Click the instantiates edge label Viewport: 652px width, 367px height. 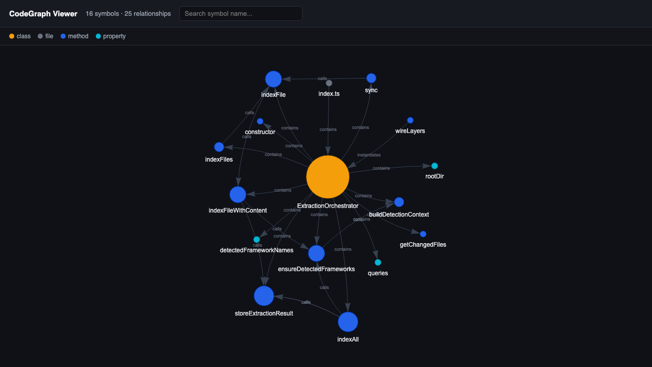coord(369,155)
